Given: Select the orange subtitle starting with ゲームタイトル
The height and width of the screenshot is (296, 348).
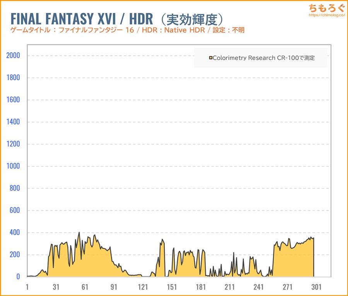Looking at the screenshot, I should 127,30.
